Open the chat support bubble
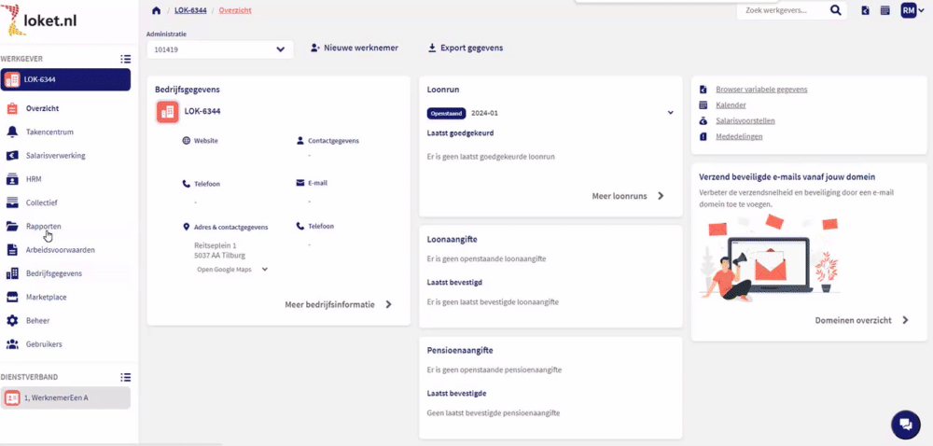The height and width of the screenshot is (446, 933). 904,425
